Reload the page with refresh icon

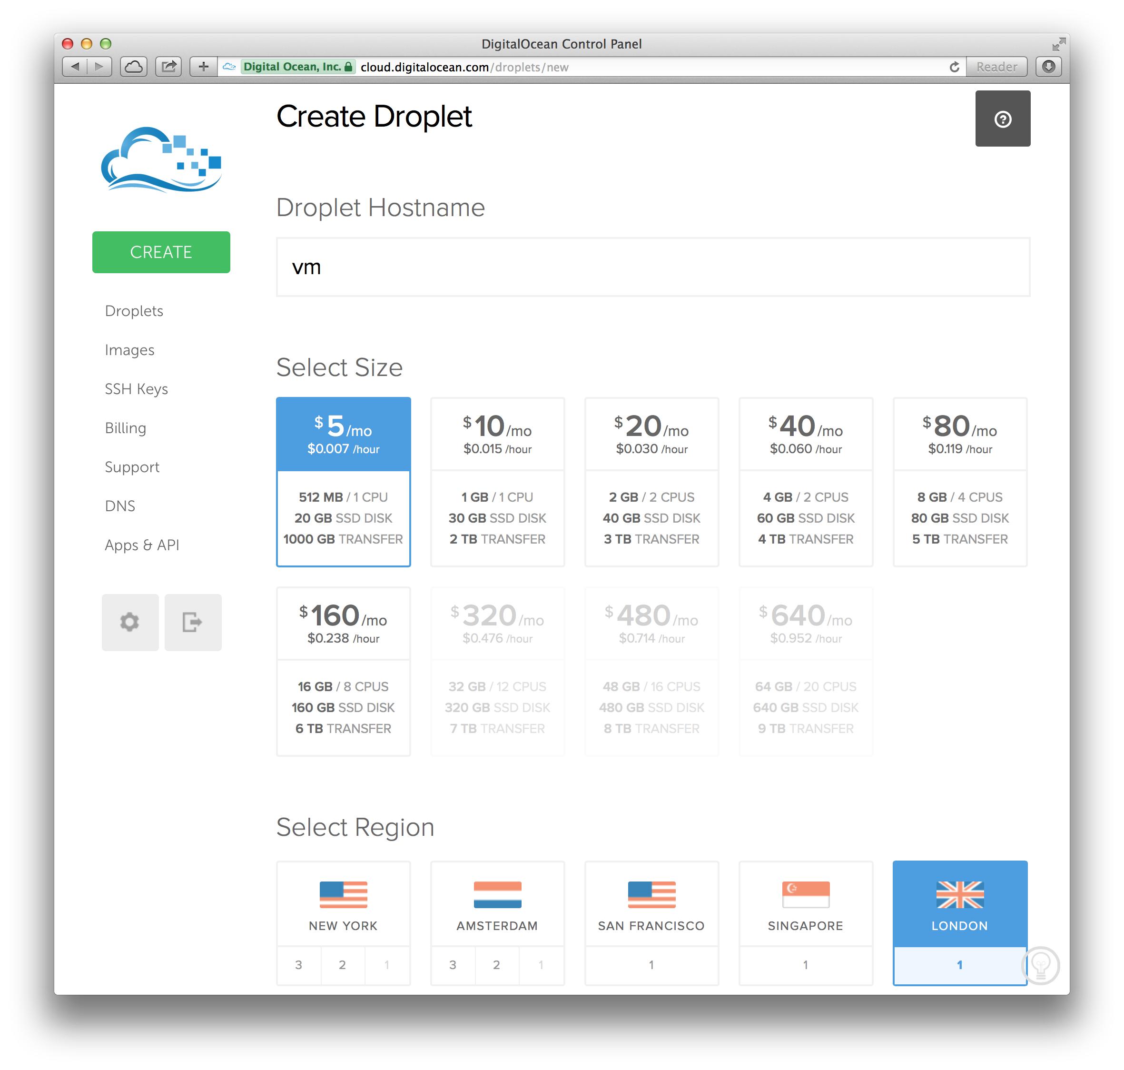pos(954,67)
